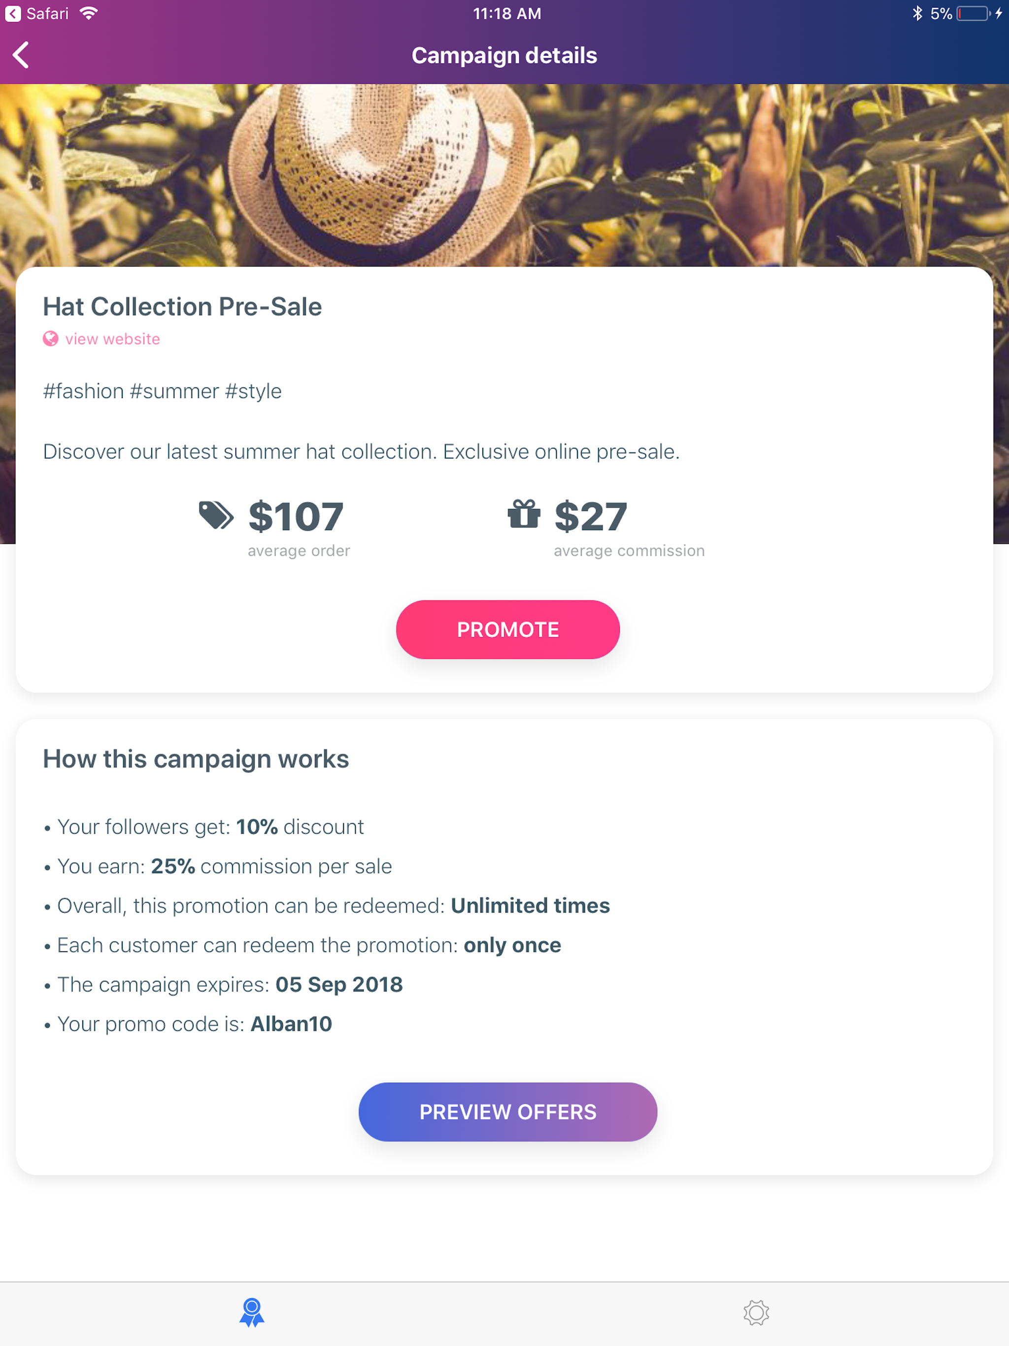Tap the $27 average commission figure
This screenshot has height=1346, width=1009.
coord(591,516)
